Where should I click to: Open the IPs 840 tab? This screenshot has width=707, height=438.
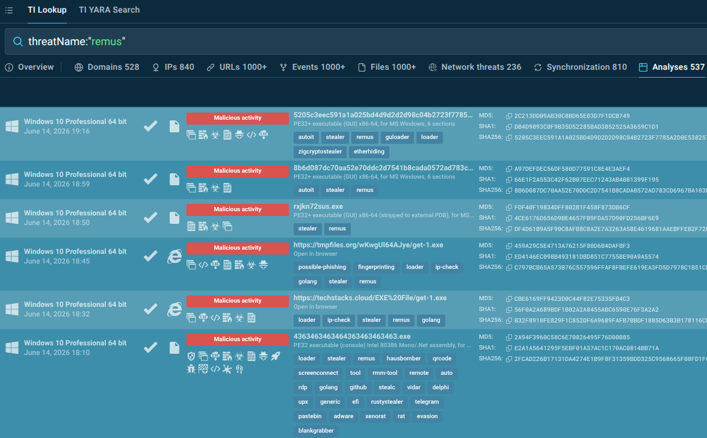point(173,67)
